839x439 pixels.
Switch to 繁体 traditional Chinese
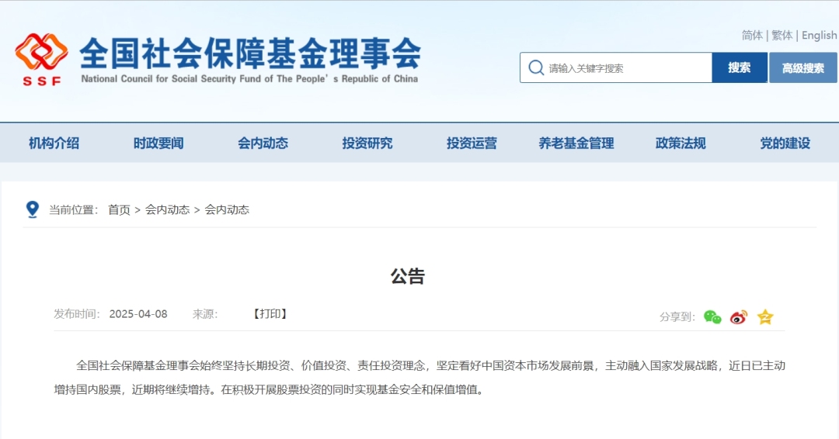(x=782, y=36)
